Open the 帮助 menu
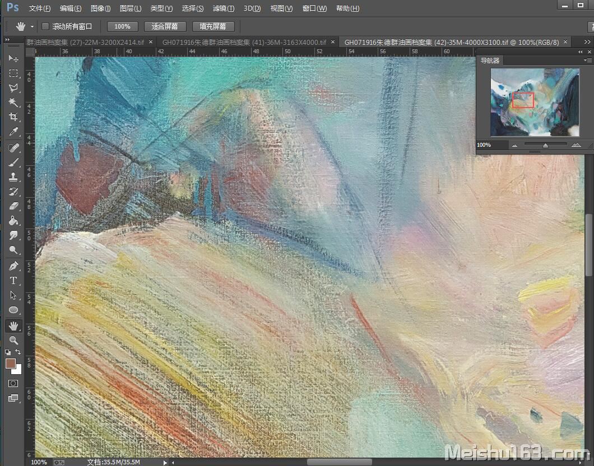Viewport: 594px width, 466px height. click(x=348, y=8)
